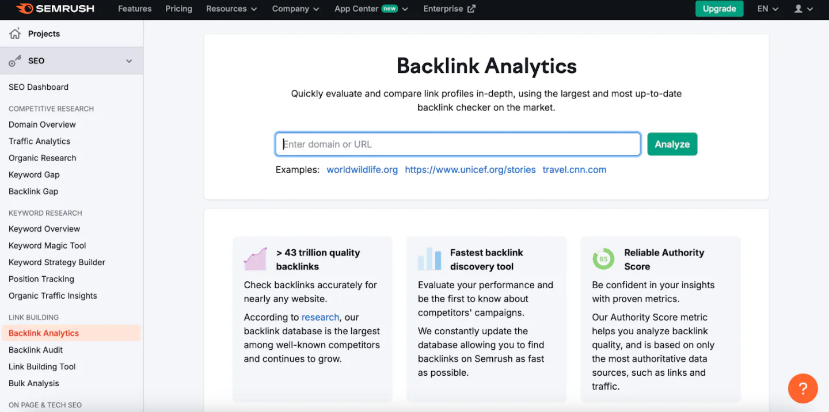The width and height of the screenshot is (829, 412).
Task: Click the SEO gears icon in sidebar
Action: (x=15, y=61)
